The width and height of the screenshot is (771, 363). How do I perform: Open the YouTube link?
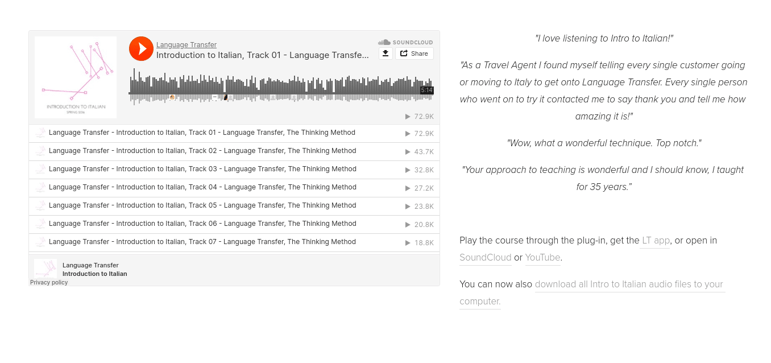(542, 258)
